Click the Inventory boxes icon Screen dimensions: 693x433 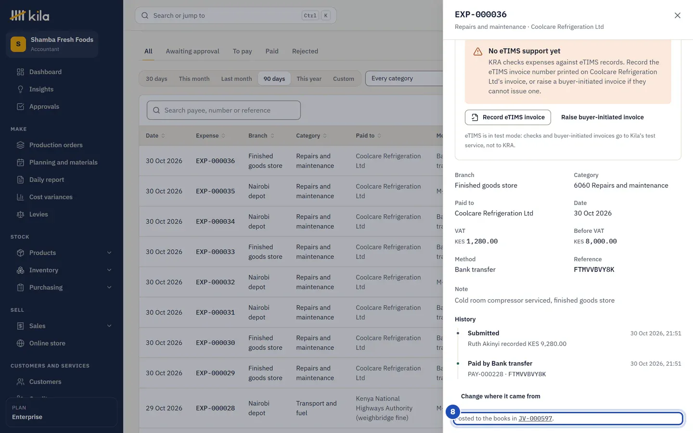[x=20, y=270]
